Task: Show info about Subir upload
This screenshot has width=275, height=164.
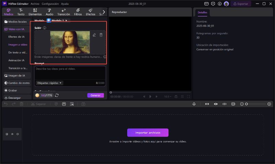Action: [45, 28]
